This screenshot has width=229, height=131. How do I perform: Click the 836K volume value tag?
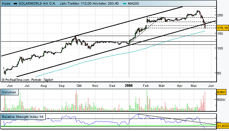(221, 92)
